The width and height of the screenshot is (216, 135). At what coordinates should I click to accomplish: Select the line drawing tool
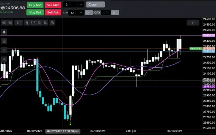[x=4, y=50]
